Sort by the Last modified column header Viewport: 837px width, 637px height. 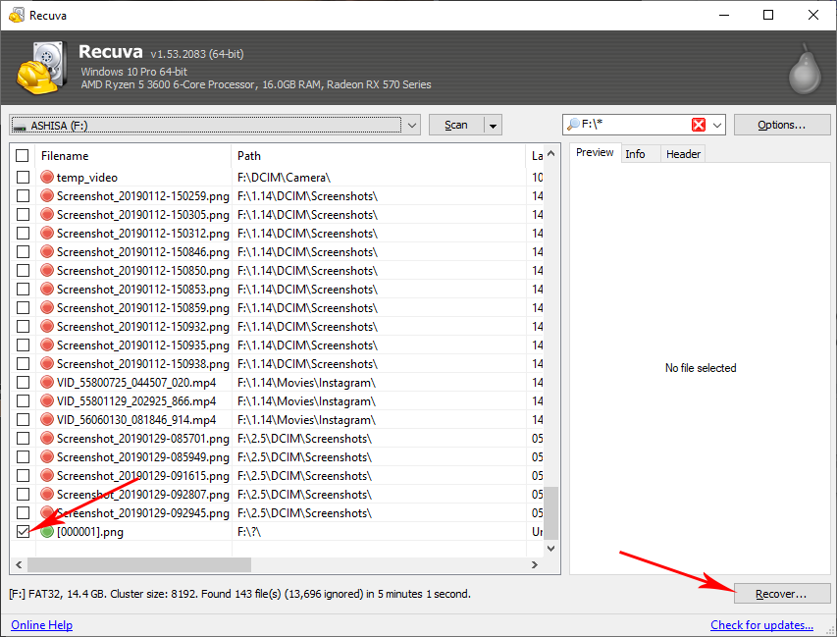(537, 155)
